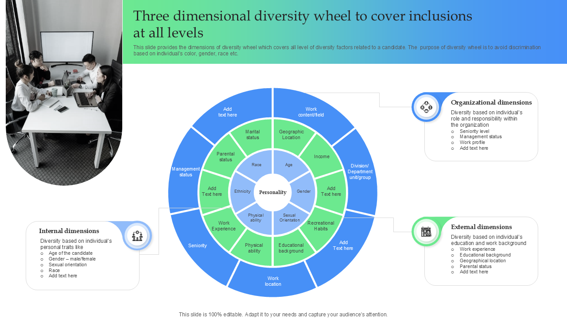Select the slide description paragraph under title

[x=337, y=51]
